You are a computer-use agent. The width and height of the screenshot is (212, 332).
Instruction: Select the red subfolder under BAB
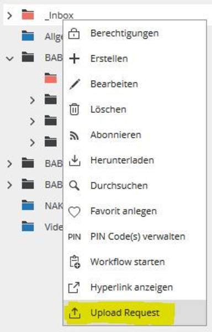coord(51,78)
